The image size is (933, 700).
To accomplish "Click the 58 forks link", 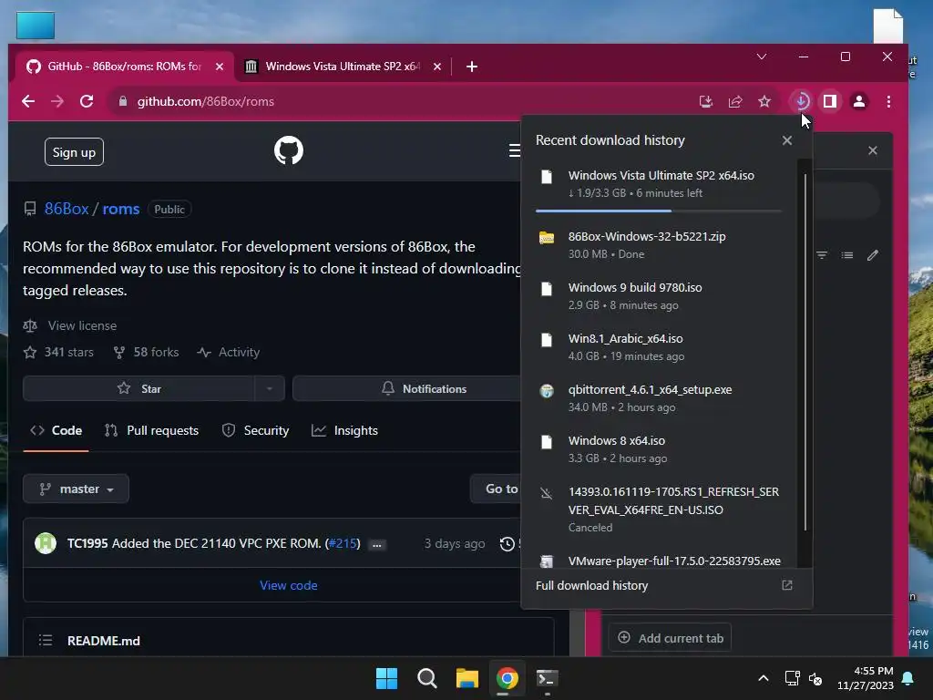I will (x=146, y=353).
